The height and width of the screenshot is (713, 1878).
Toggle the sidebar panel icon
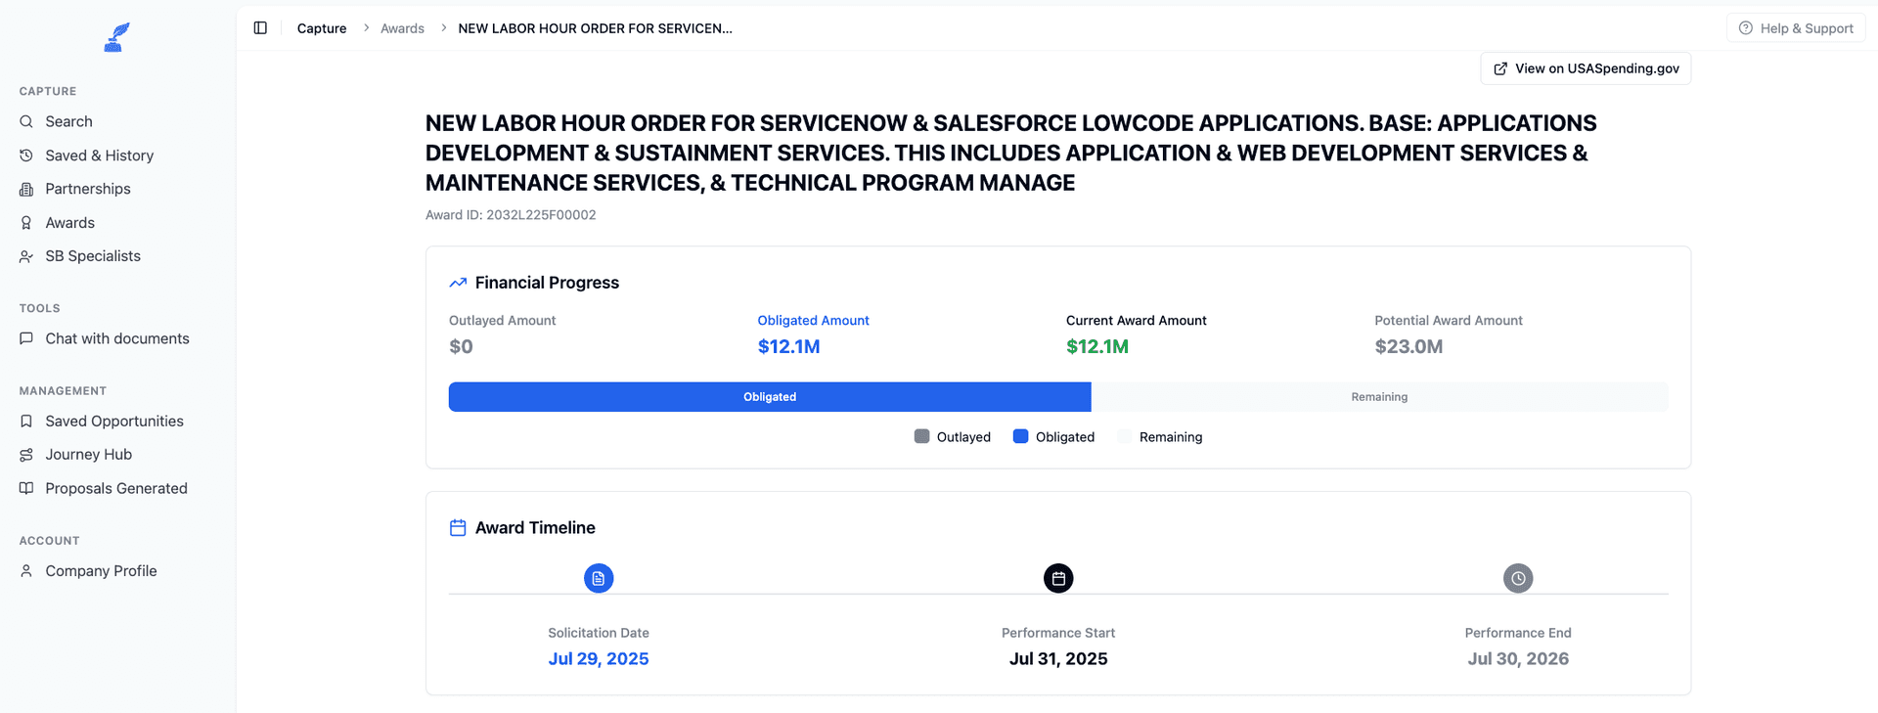(260, 28)
